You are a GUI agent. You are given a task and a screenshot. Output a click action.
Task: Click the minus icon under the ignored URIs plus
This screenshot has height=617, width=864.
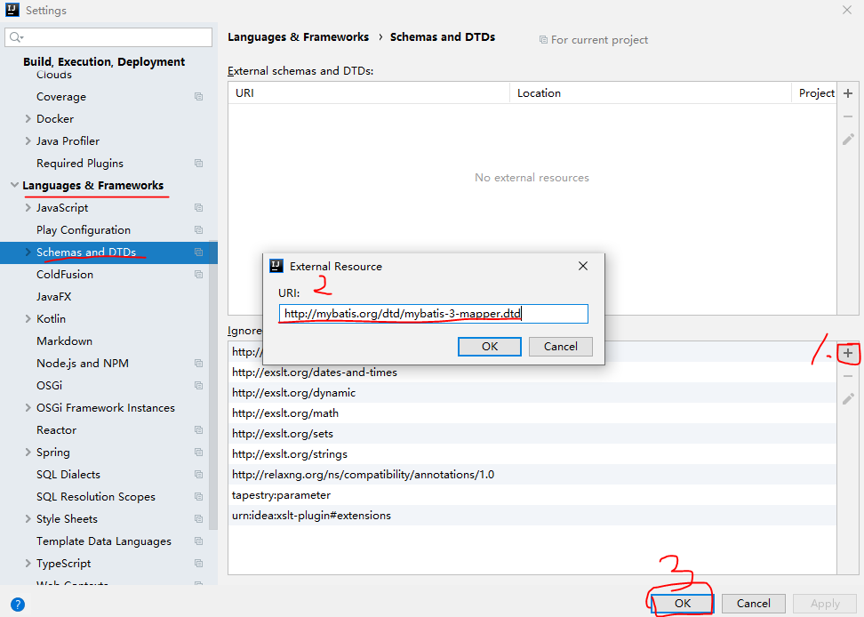coord(848,375)
